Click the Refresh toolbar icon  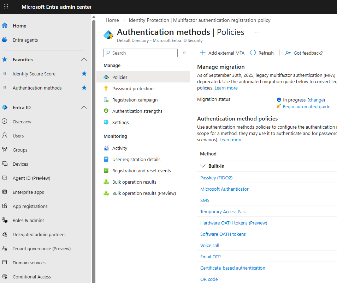point(253,53)
